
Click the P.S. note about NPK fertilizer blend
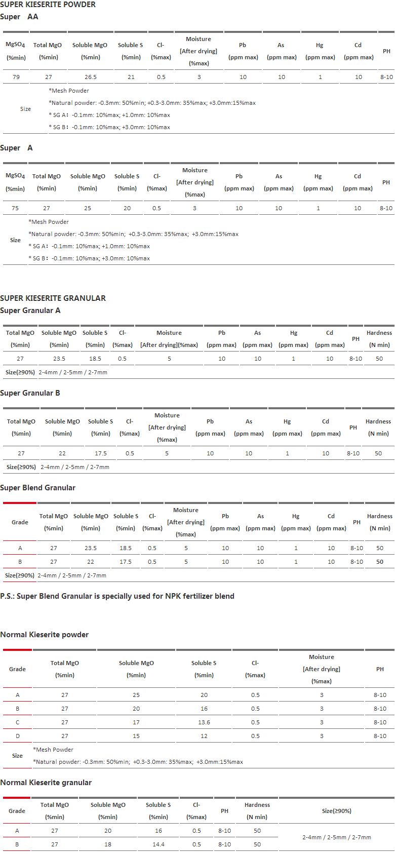coord(117,596)
